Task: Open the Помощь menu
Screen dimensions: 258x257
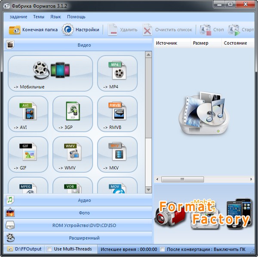Action: pos(76,17)
